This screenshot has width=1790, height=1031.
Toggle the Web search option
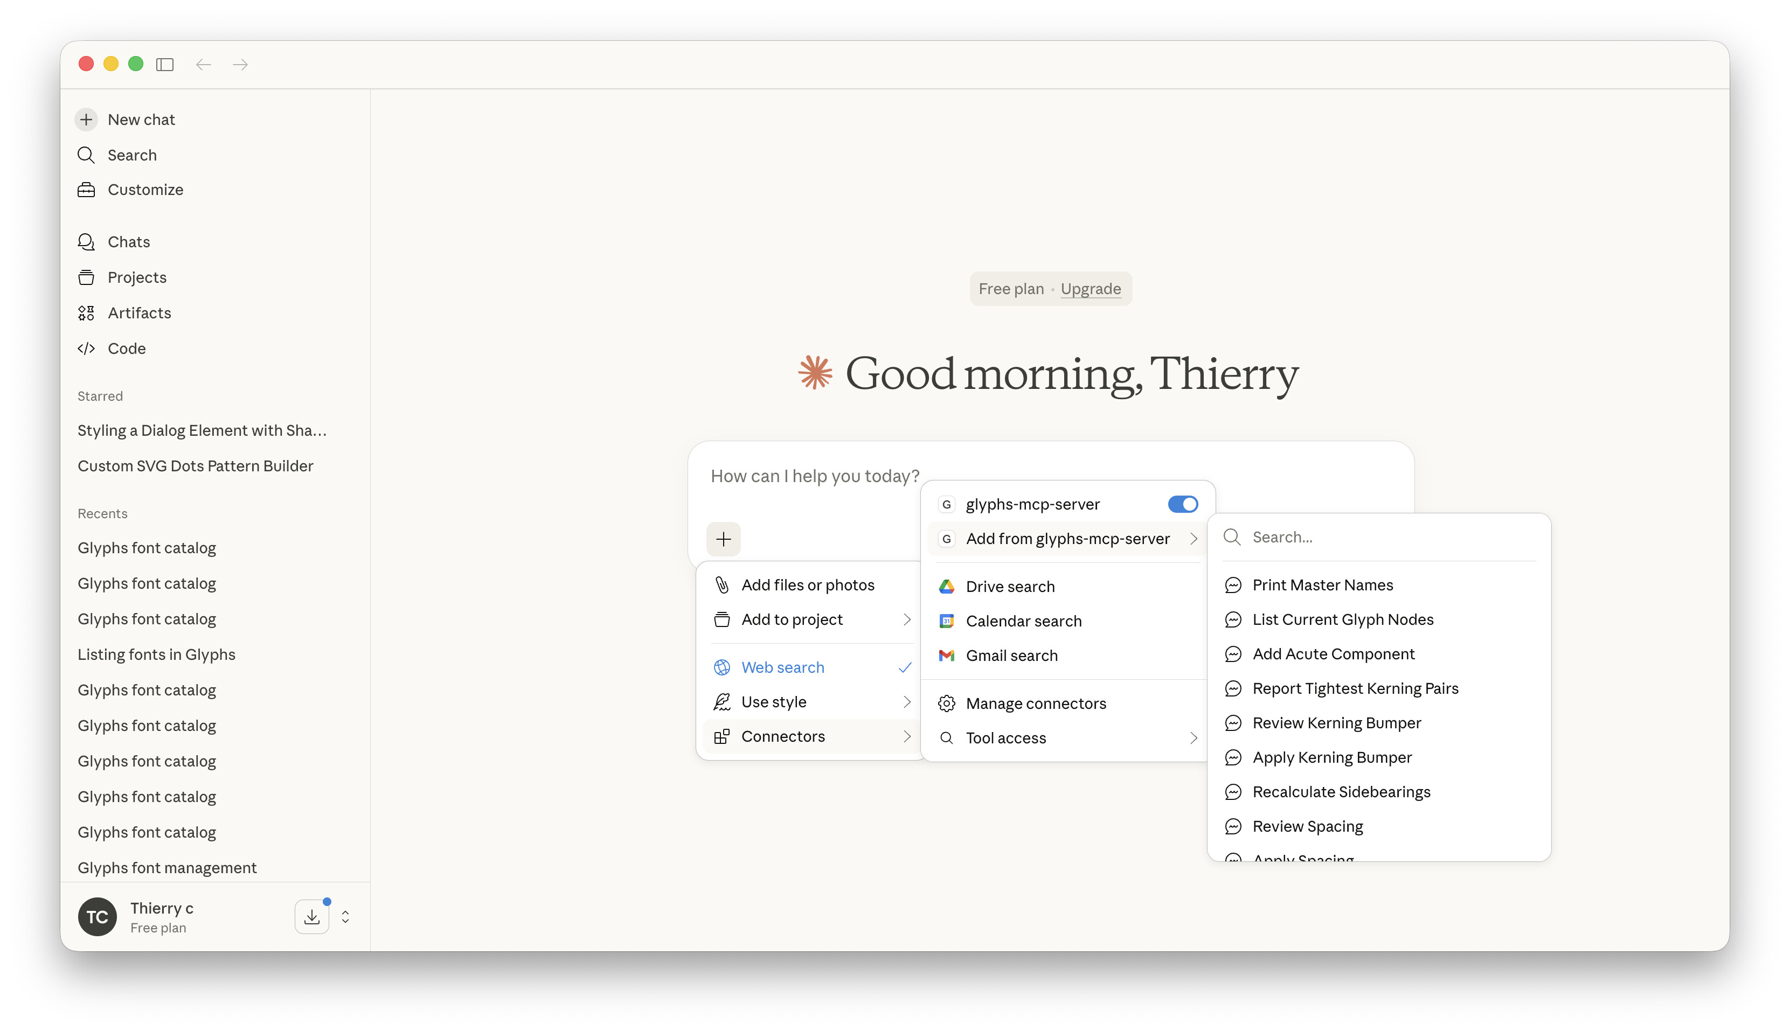coord(782,667)
